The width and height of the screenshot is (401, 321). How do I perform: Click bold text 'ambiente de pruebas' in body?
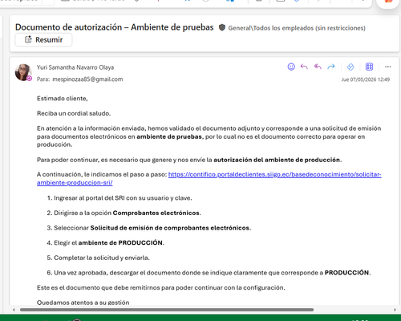(169, 136)
